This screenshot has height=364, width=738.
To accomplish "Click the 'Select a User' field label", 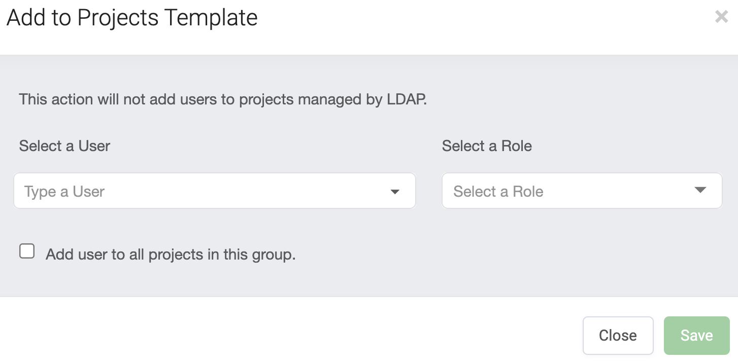I will pyautogui.click(x=64, y=146).
